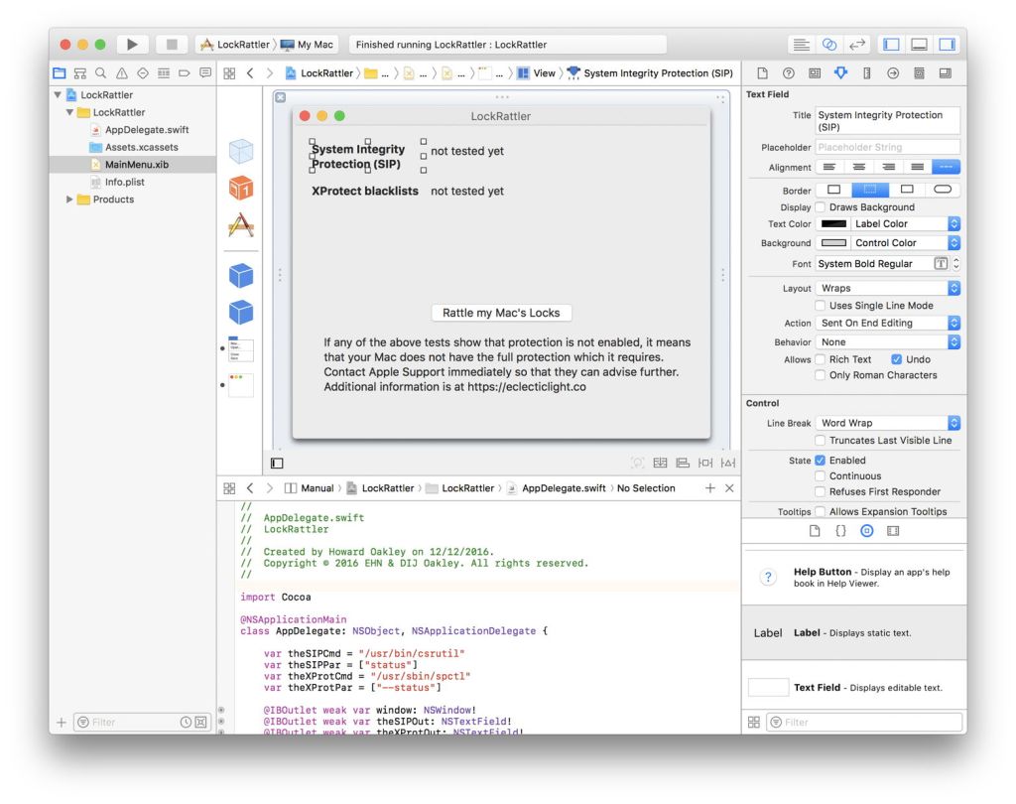Uncheck the Undo checkbox
Image resolution: width=1016 pixels, height=804 pixels.
coord(897,359)
